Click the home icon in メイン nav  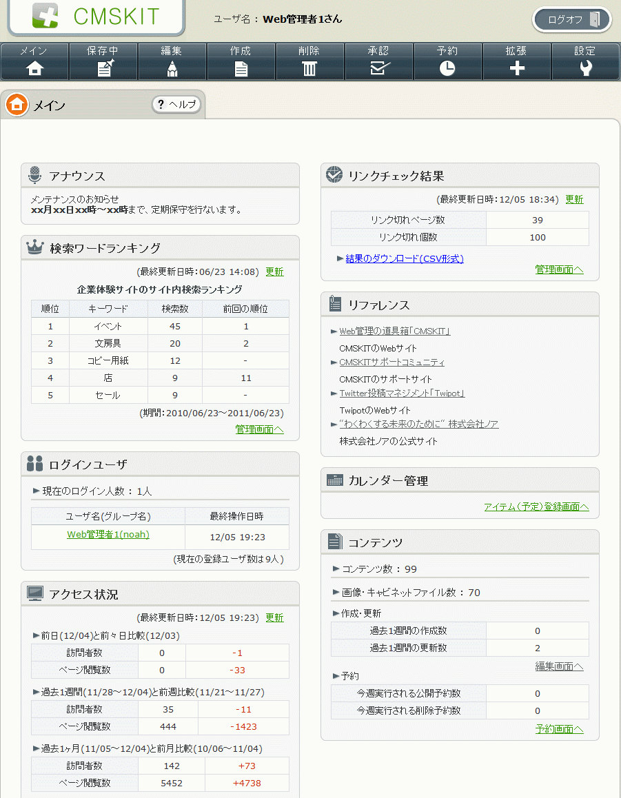(x=34, y=68)
